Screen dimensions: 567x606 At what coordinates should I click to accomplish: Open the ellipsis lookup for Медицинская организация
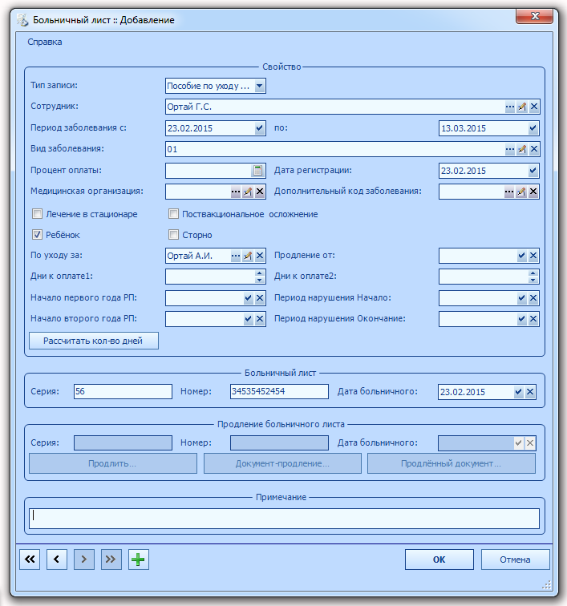[x=236, y=192]
